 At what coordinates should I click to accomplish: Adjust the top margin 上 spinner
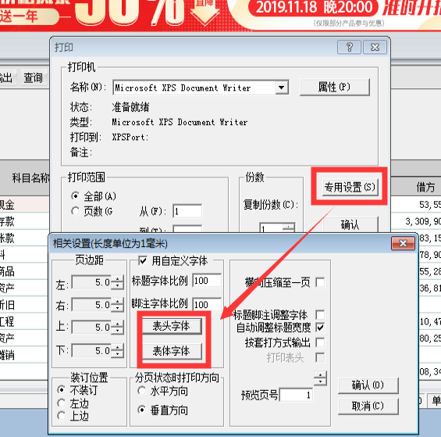pyautogui.click(x=117, y=327)
